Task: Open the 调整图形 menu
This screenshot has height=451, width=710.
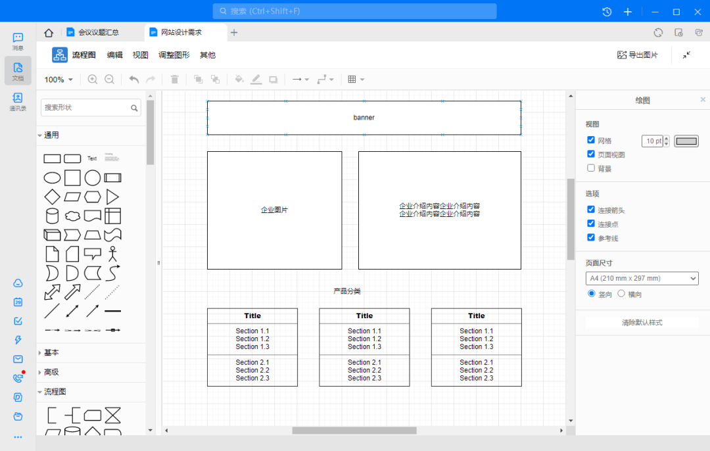Action: click(x=174, y=55)
